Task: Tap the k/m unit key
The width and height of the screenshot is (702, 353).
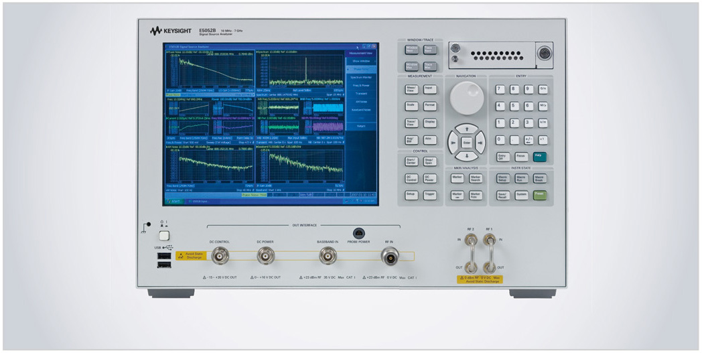Action: coord(543,123)
